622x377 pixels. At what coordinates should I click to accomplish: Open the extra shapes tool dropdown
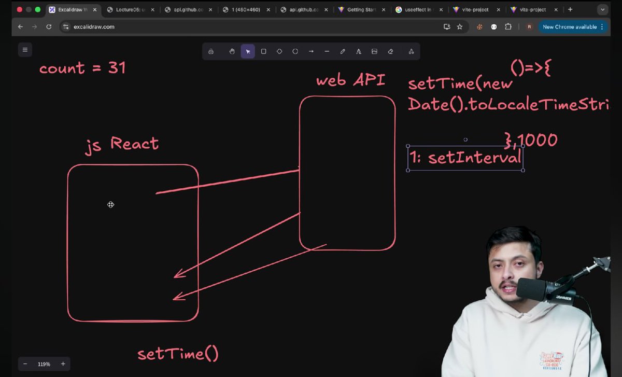tap(411, 51)
